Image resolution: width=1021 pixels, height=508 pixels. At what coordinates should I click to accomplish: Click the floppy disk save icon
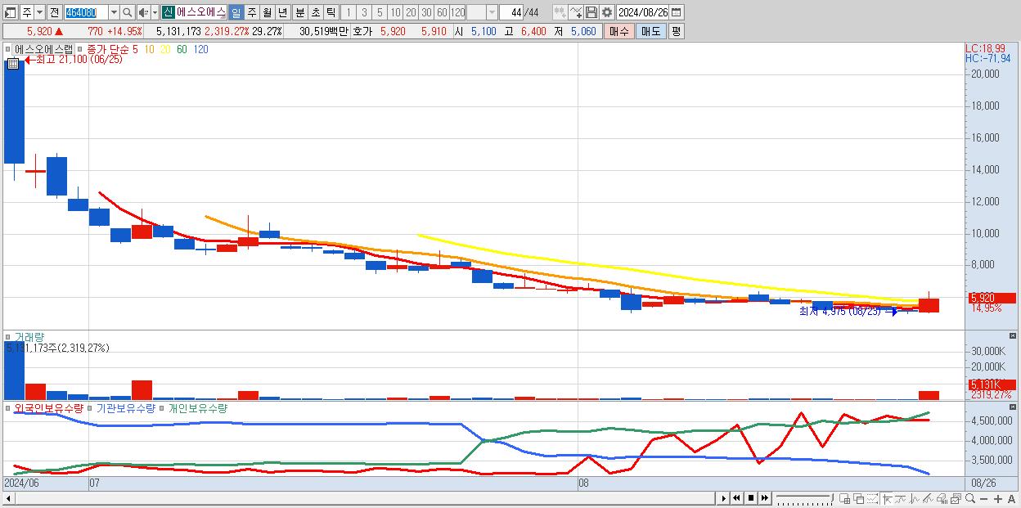(x=591, y=12)
